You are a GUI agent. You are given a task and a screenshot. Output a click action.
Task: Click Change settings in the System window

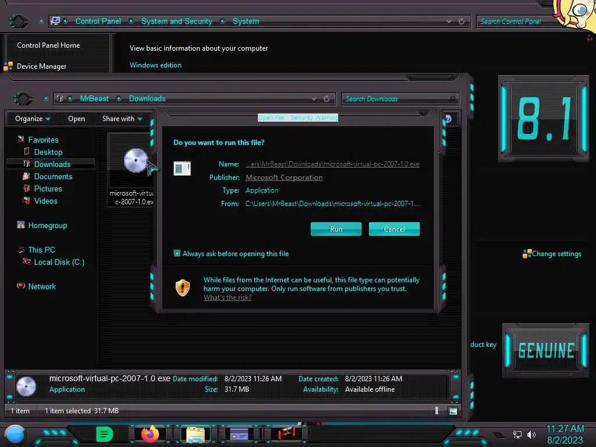coord(556,254)
